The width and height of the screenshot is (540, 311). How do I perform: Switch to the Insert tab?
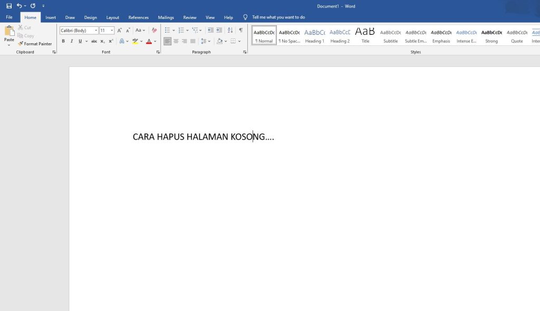[51, 17]
